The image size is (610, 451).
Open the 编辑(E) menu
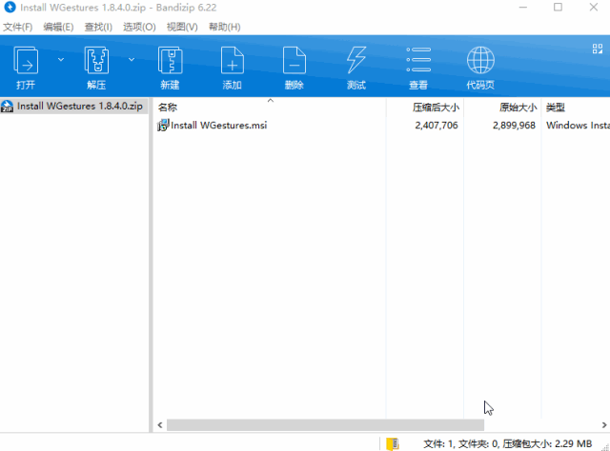click(x=58, y=27)
